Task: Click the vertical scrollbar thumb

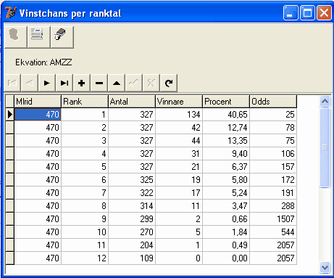Action: click(325, 147)
